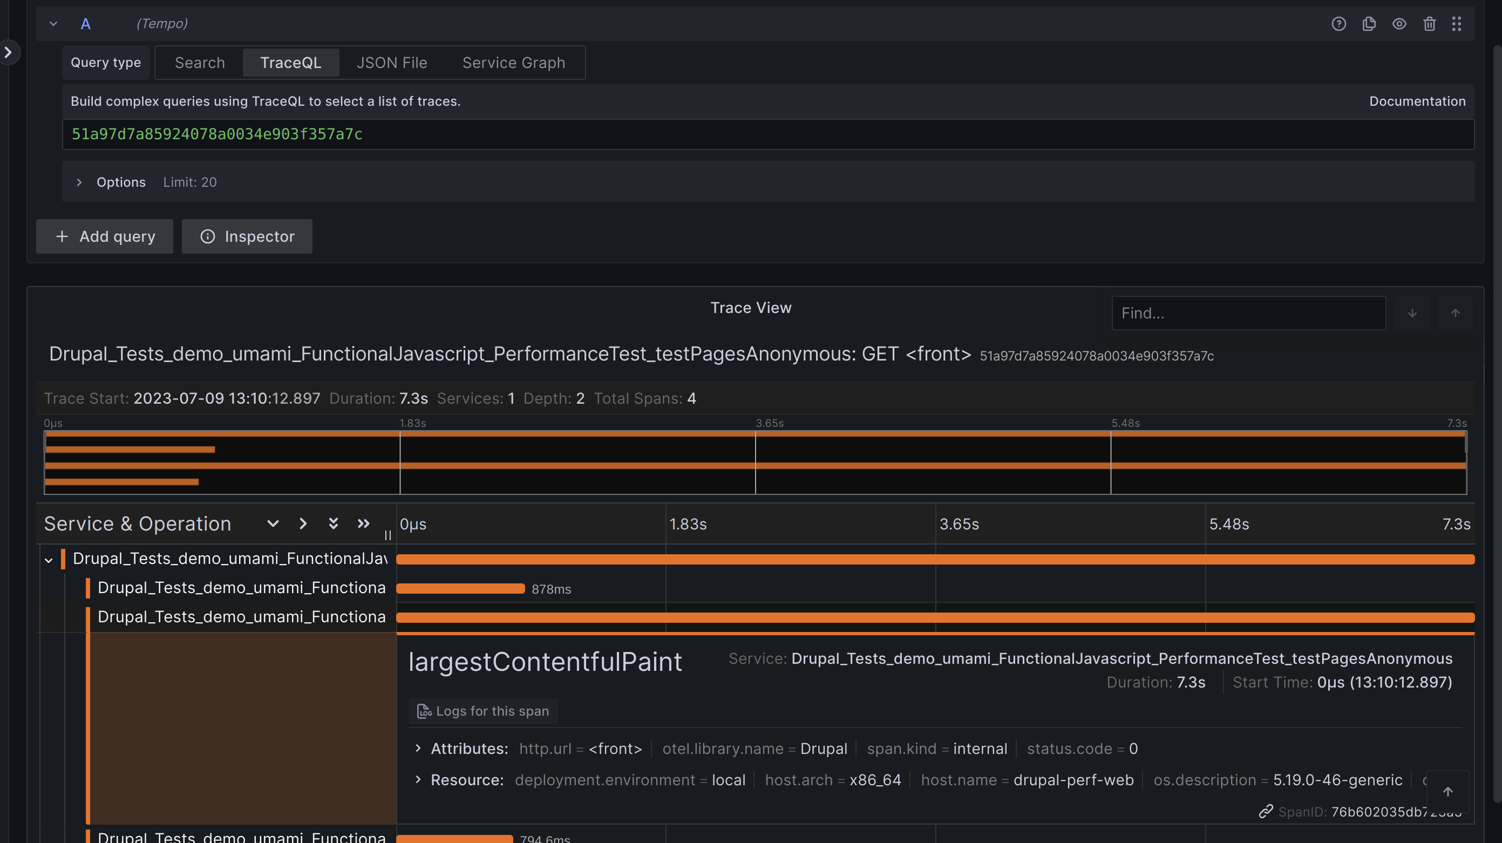Screen dimensions: 1502x843
Task: Collapse one span level chevron right
Action: [303, 524]
